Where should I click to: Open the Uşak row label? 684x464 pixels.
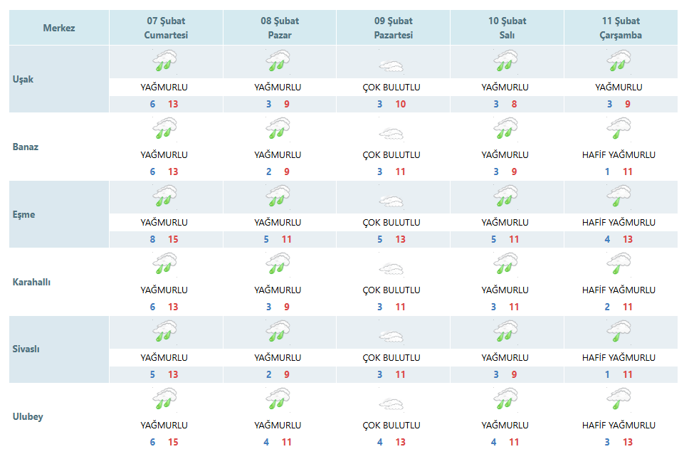click(23, 80)
